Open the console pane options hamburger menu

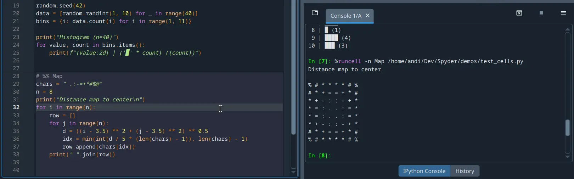(x=563, y=13)
